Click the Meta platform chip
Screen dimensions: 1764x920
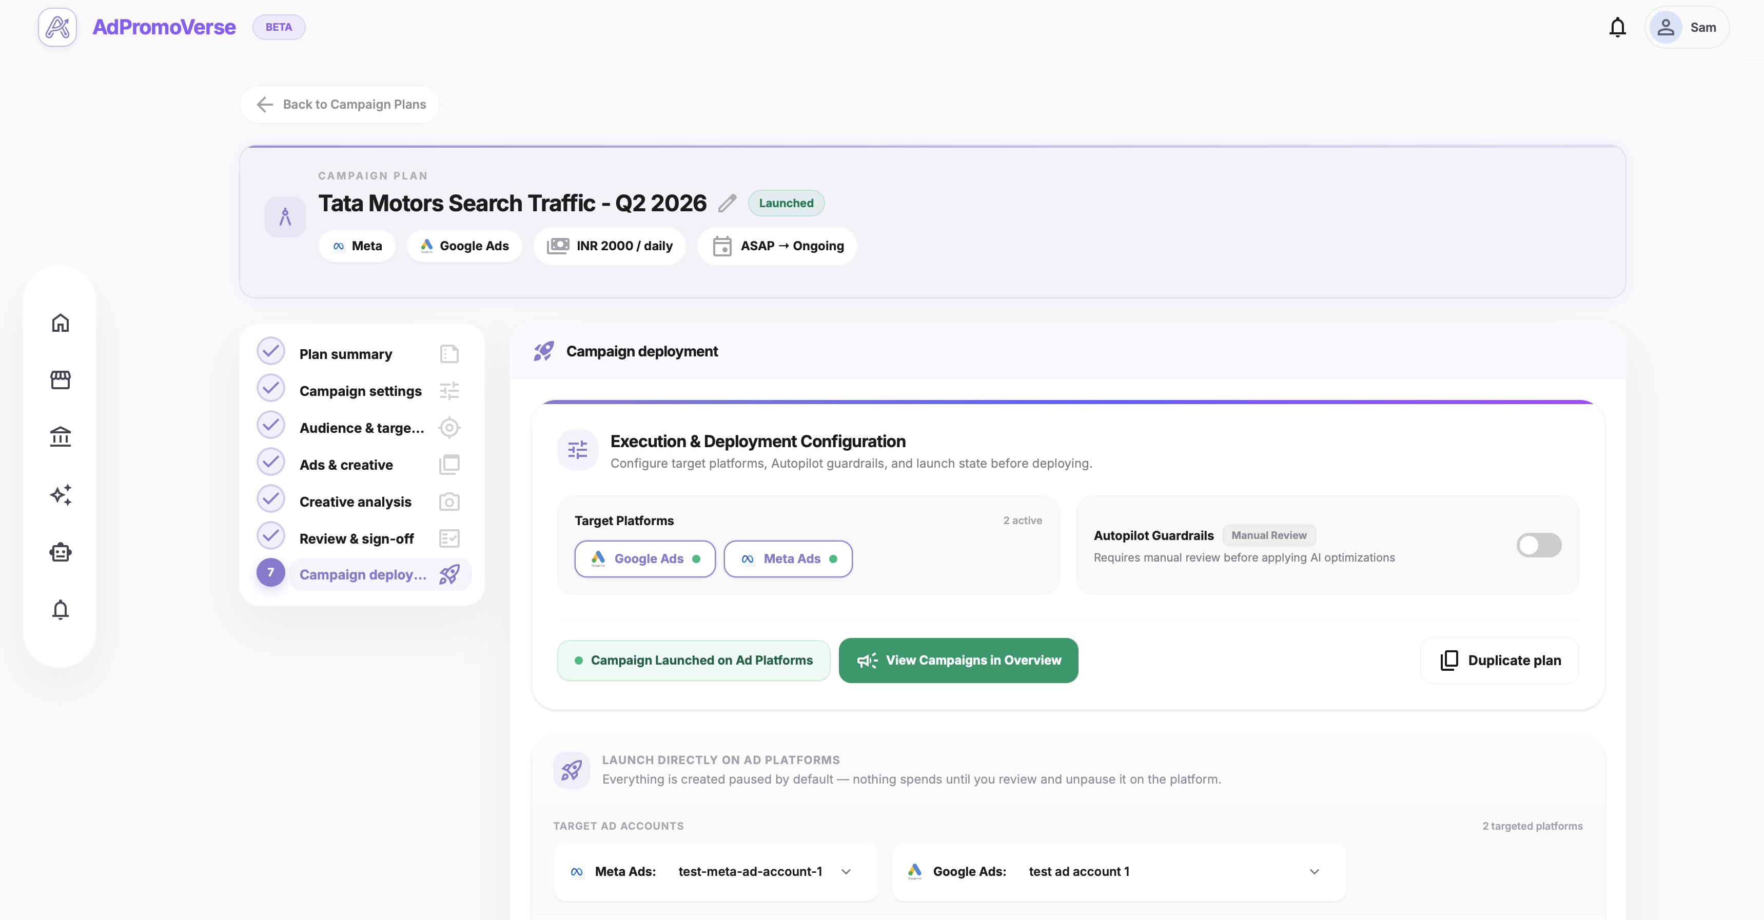click(x=357, y=246)
